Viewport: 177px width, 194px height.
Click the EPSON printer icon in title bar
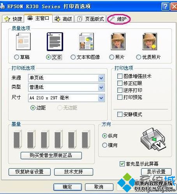pyautogui.click(x=2, y=6)
